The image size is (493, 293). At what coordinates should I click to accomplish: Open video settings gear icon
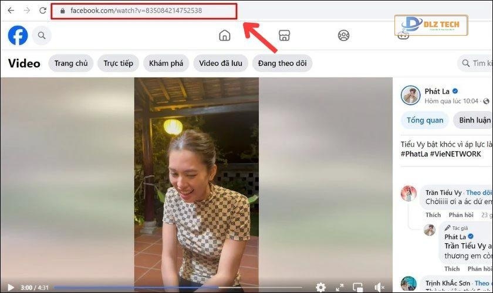coord(320,287)
